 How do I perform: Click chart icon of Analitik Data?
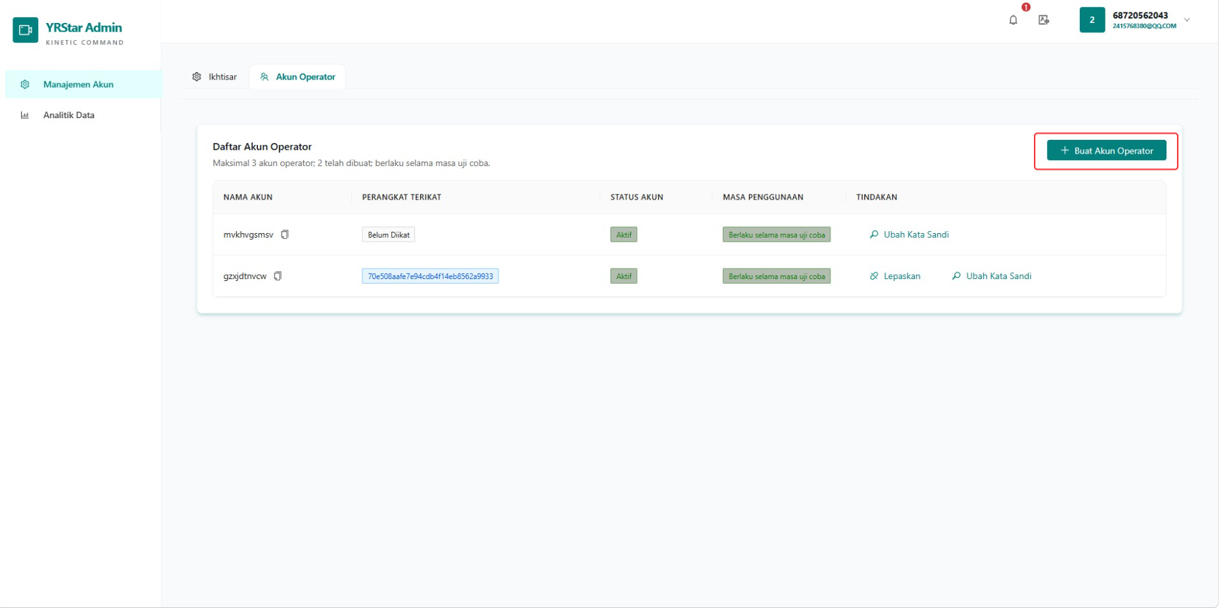[25, 115]
